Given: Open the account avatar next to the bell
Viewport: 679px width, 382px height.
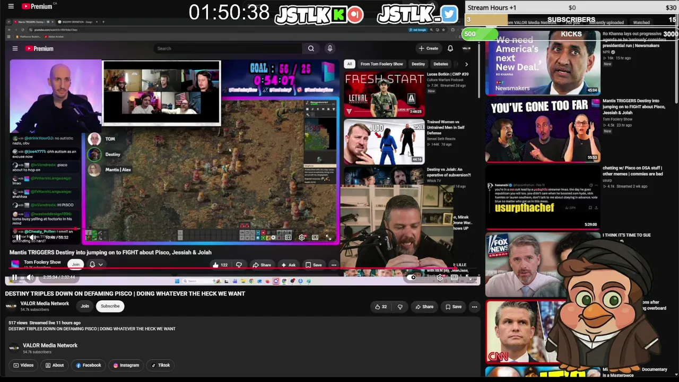Looking at the screenshot, I should (466, 48).
